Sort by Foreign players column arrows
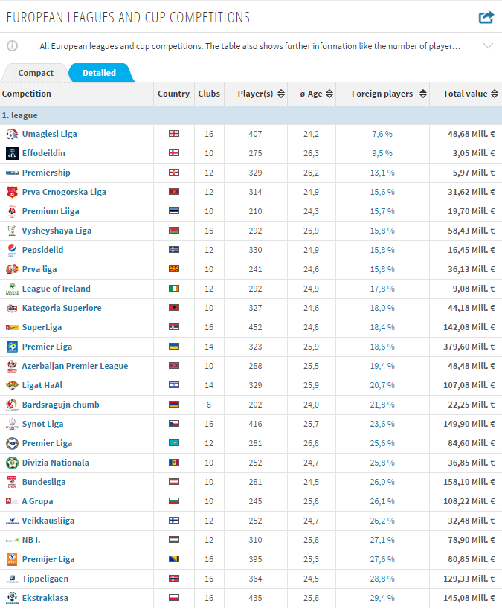This screenshot has height=615, width=502. click(422, 94)
